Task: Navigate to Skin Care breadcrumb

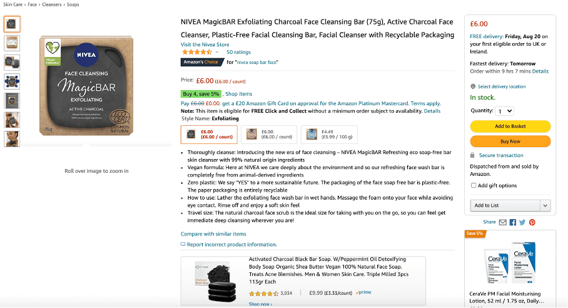Action: coord(13,4)
